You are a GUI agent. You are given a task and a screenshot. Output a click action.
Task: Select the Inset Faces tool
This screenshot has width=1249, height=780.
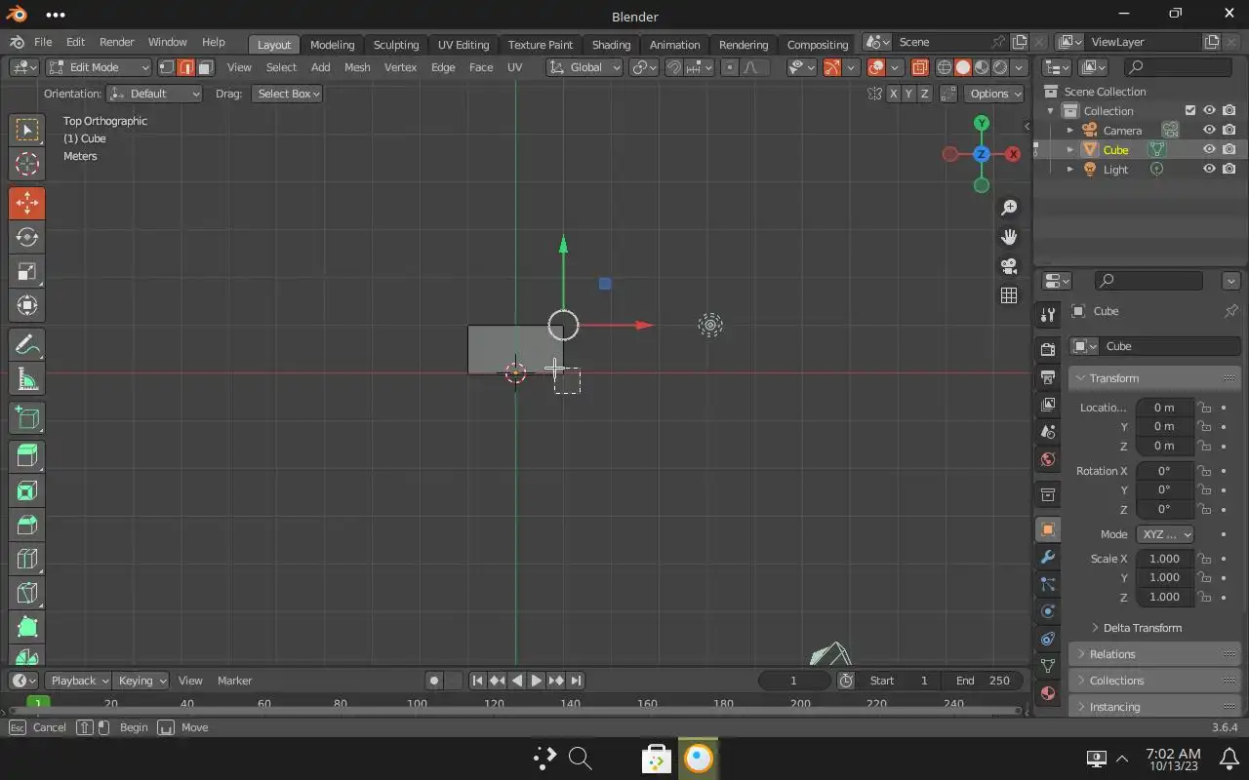(x=27, y=490)
